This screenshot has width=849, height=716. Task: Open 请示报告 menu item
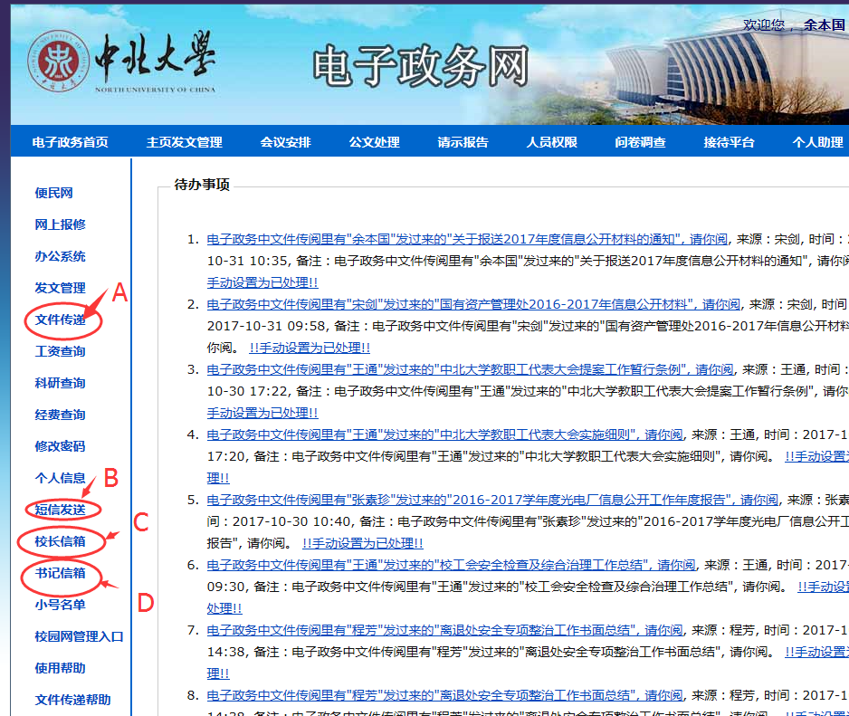click(x=463, y=142)
